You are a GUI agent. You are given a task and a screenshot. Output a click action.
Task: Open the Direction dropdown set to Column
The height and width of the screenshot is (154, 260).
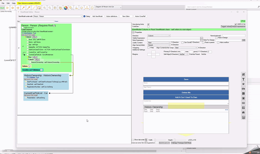[x=159, y=35]
